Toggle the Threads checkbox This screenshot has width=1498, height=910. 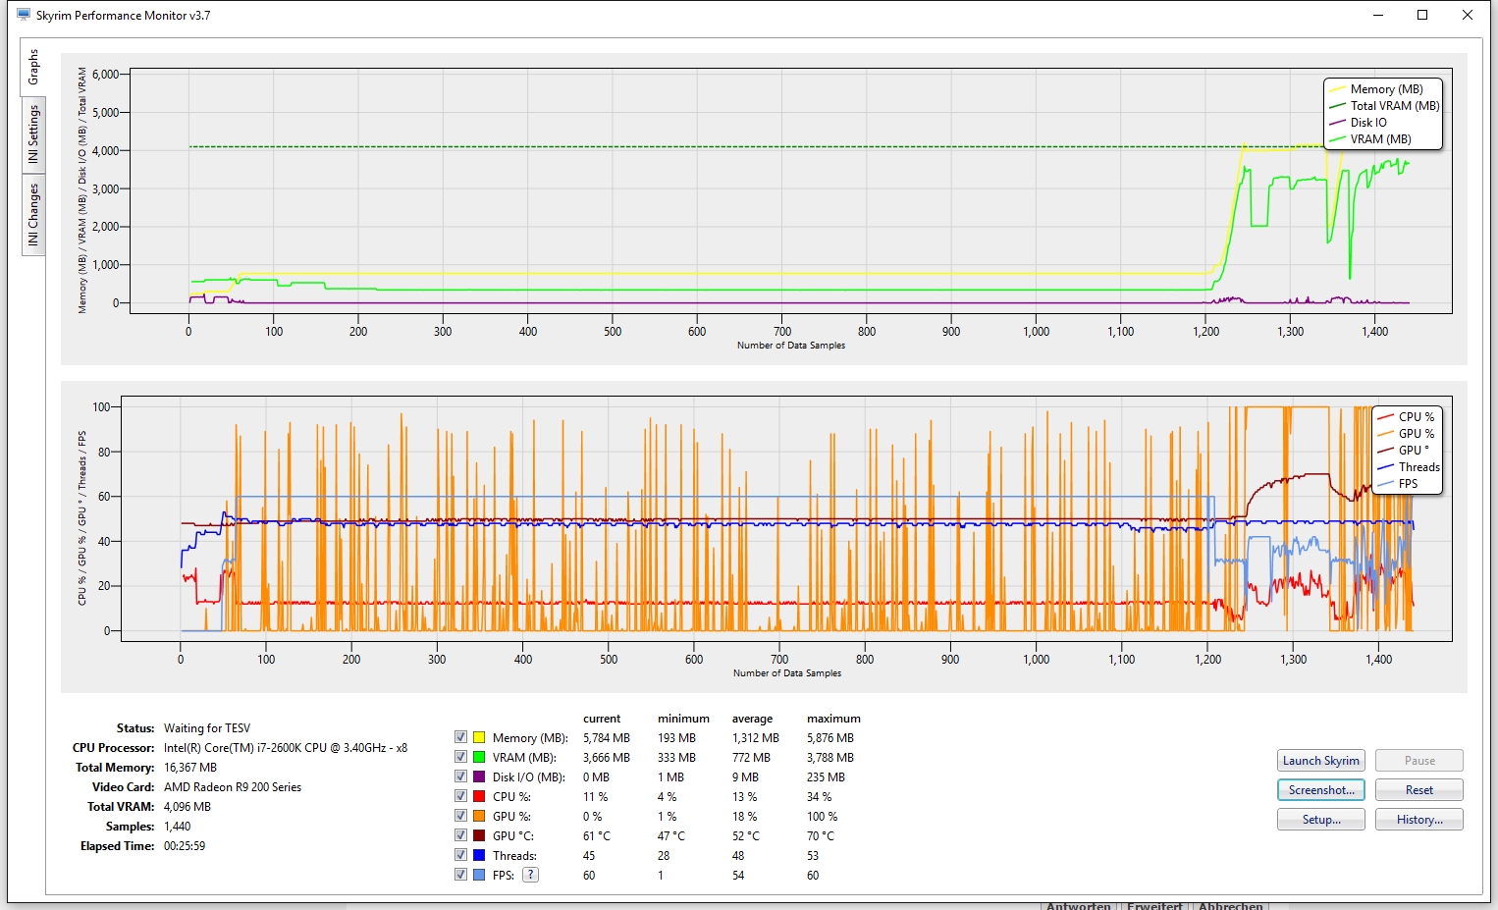pyautogui.click(x=460, y=855)
